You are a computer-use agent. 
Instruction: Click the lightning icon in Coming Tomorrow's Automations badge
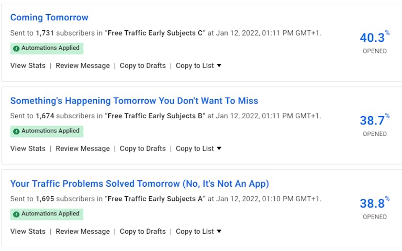pos(16,49)
